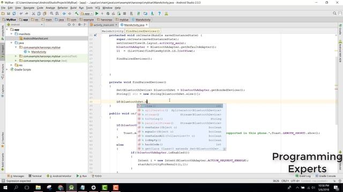Screen dimensions: 343x192
Task: Open the Build menu
Action: coord(73,8)
